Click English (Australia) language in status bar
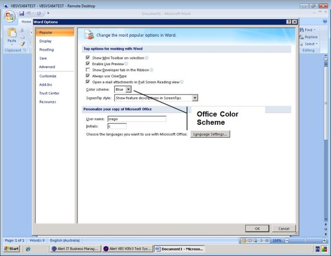The width and height of the screenshot is (331, 256). pos(65,240)
